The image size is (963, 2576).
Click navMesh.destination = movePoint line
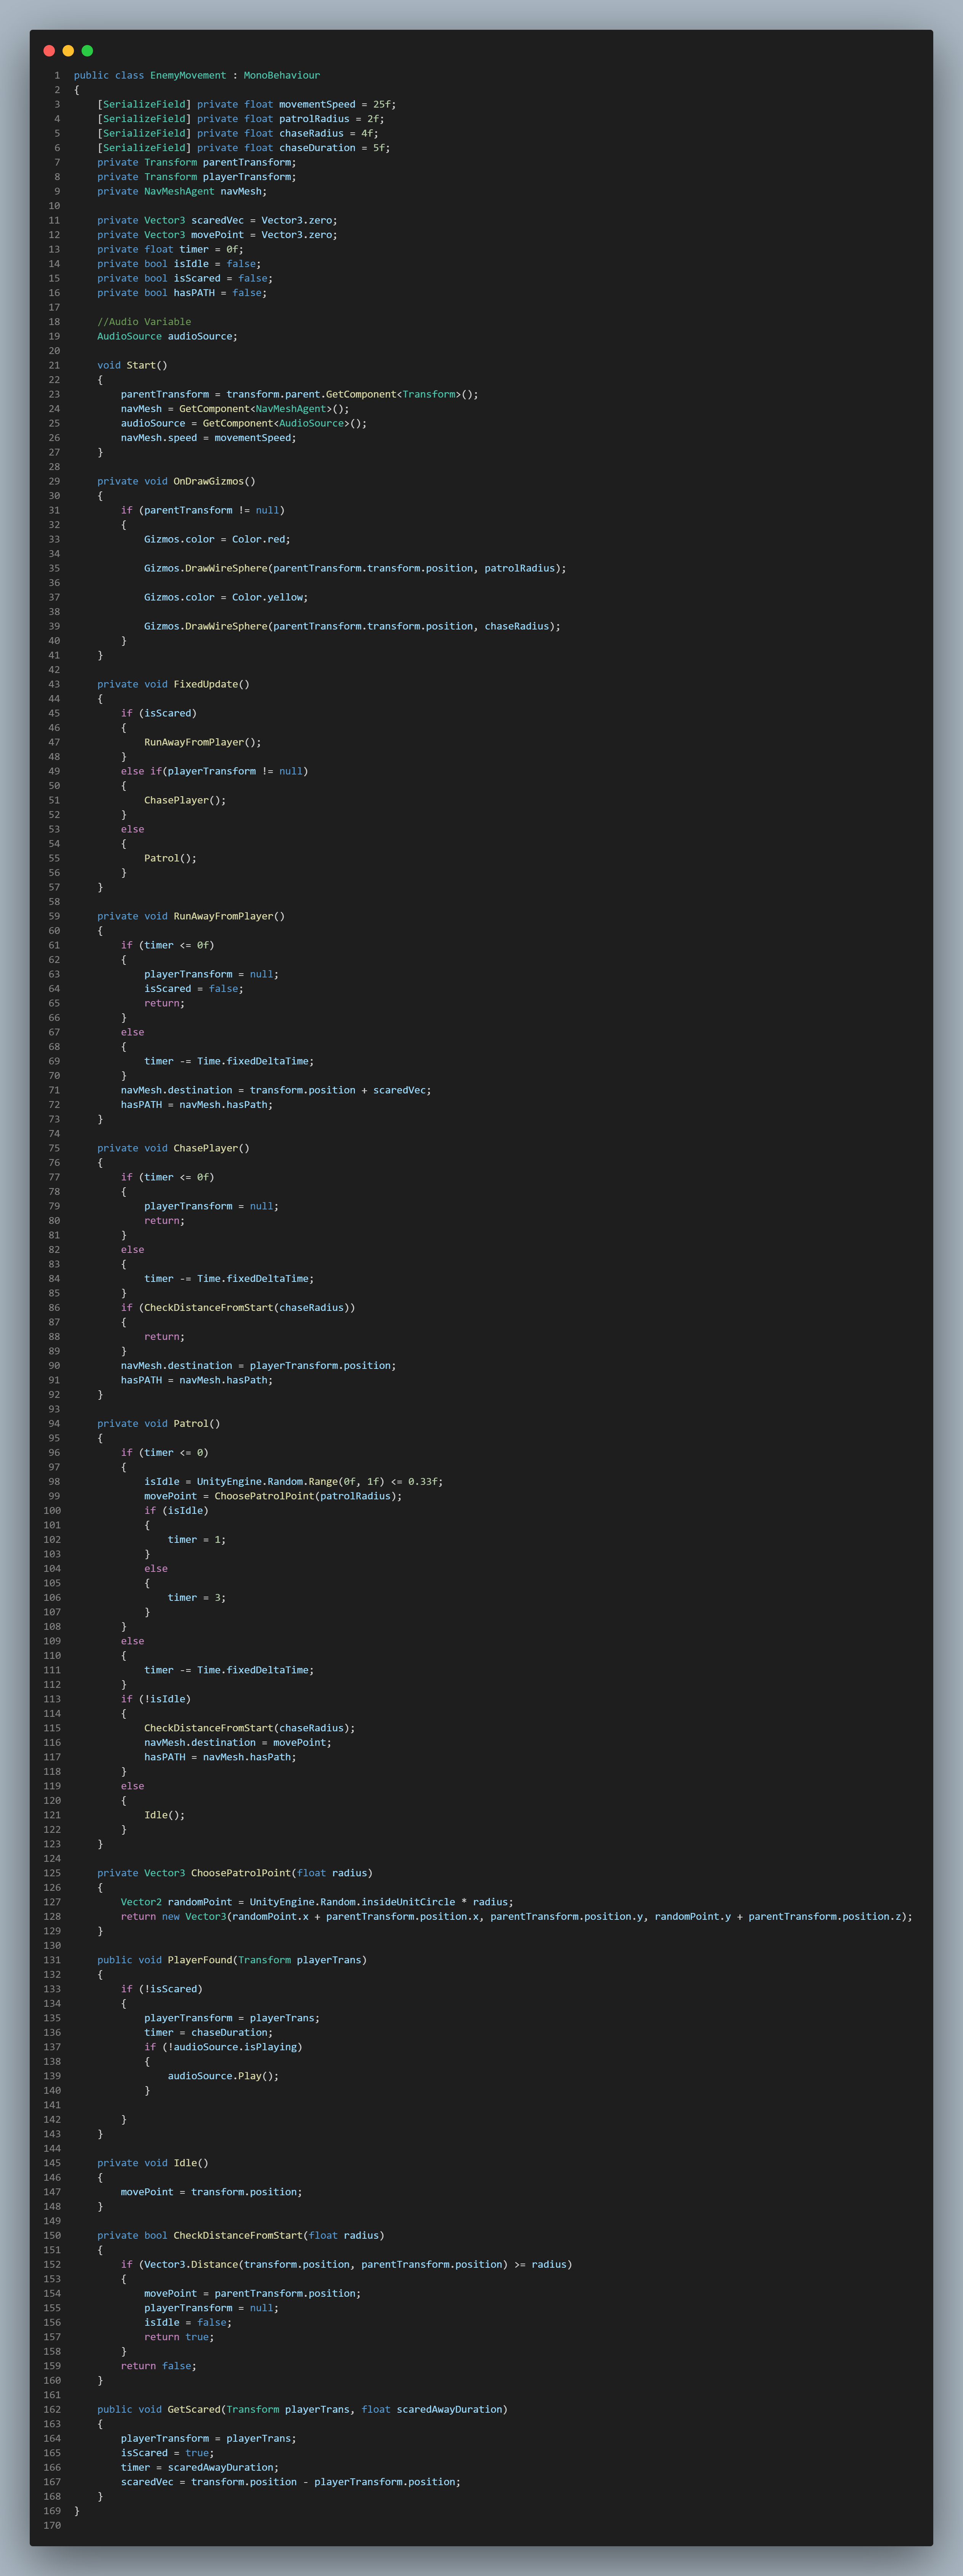[x=238, y=1743]
